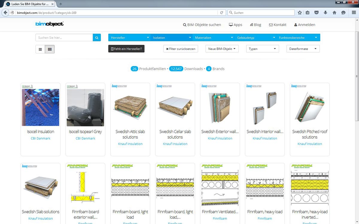
Task: Expand the Materialien filter dropdown
Action: pos(213,38)
